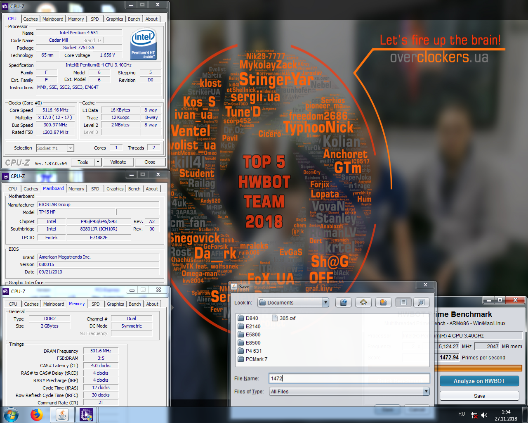Expand the Look In Documents dropdown
The height and width of the screenshot is (423, 528).
(325, 302)
